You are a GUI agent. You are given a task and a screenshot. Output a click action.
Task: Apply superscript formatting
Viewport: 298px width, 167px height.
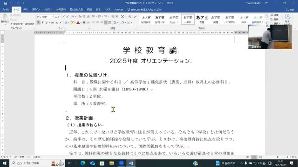pos(61,23)
